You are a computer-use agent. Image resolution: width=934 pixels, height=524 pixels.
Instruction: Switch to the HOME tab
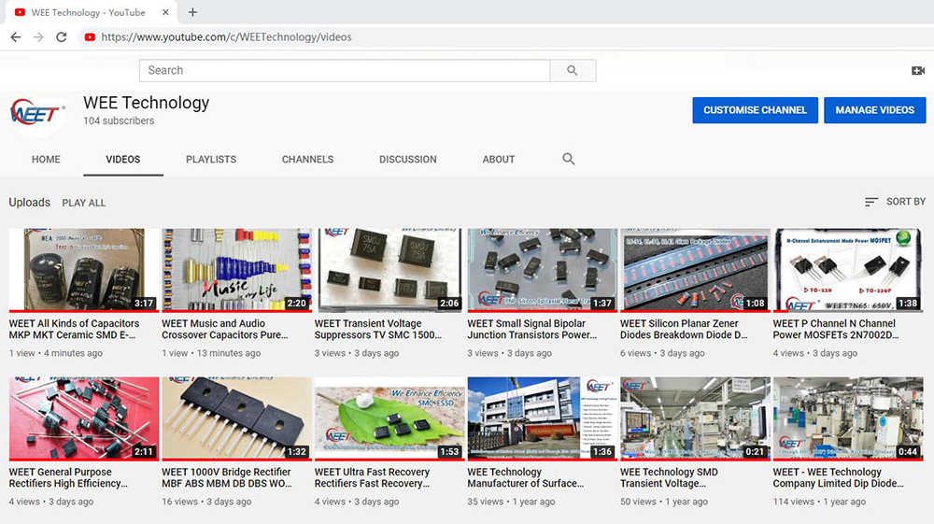click(46, 159)
